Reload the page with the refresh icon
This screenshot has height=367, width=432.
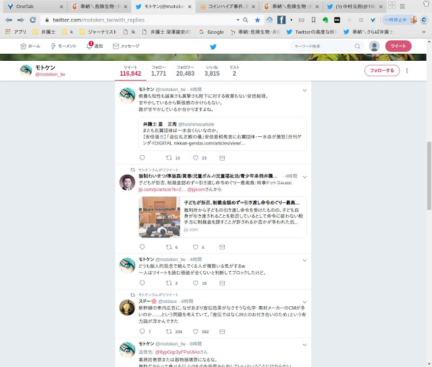tap(33, 20)
